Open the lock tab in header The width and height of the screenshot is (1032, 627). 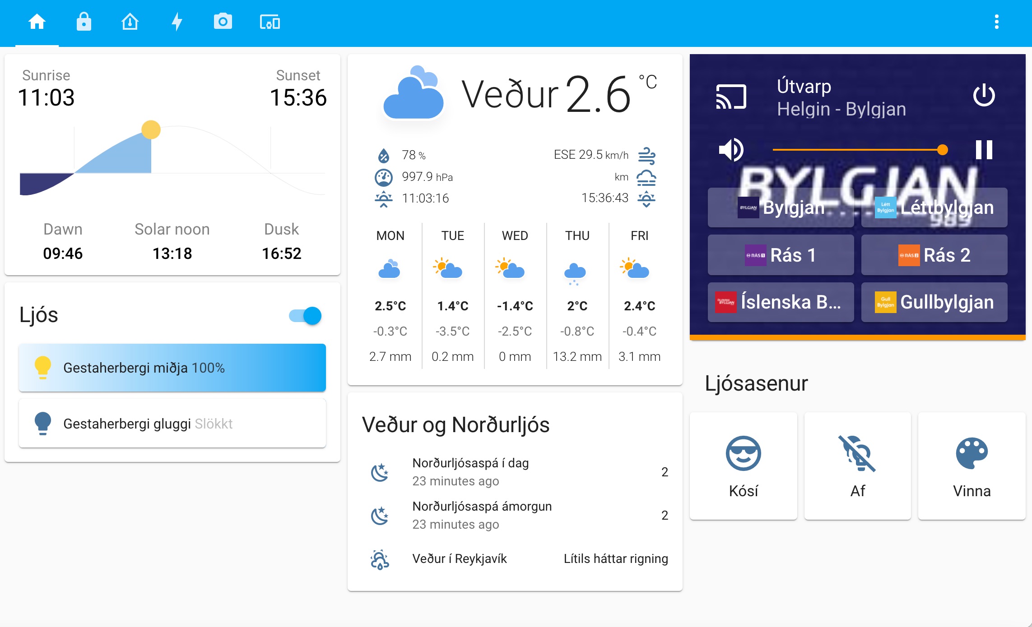pyautogui.click(x=84, y=22)
